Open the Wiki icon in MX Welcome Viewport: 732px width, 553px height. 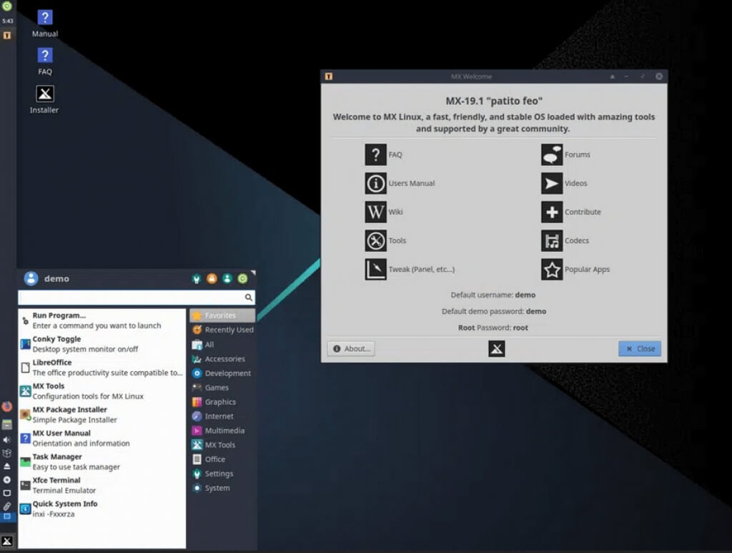pos(375,212)
